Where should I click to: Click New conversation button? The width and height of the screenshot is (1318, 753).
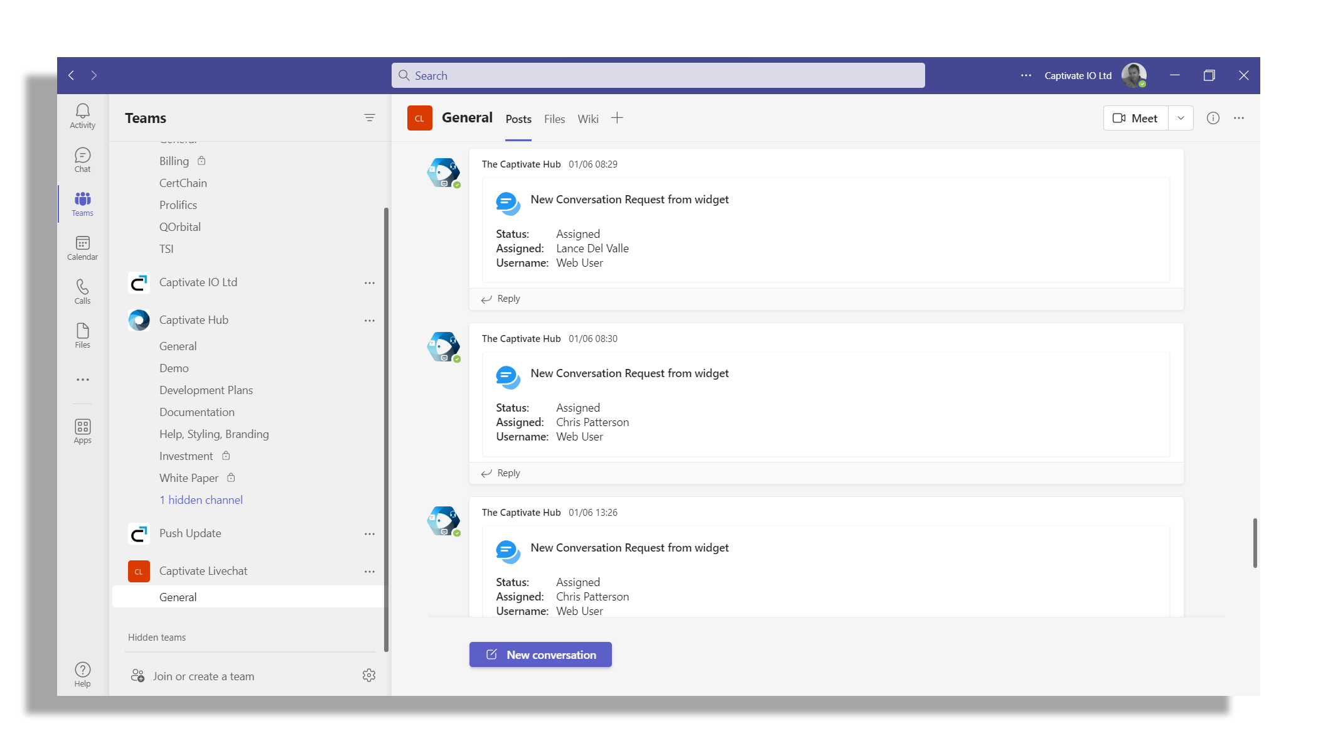point(540,654)
